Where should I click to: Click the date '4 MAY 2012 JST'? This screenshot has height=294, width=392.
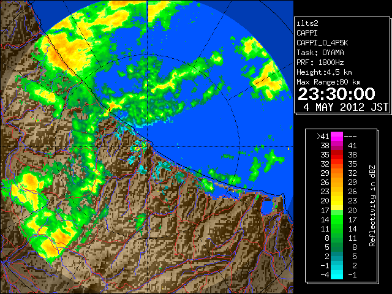pyautogui.click(x=346, y=107)
